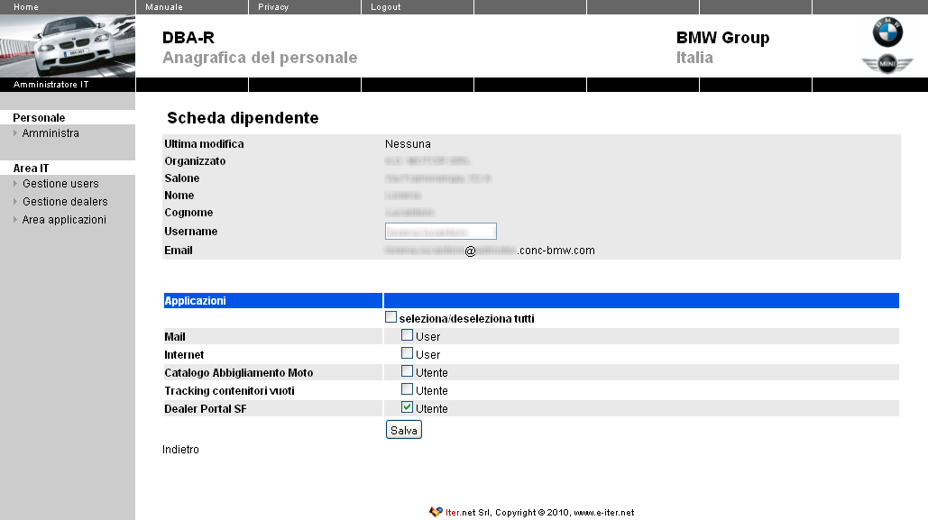Select Logout in the top menu
Viewport: 928px width, 520px height.
pyautogui.click(x=386, y=7)
